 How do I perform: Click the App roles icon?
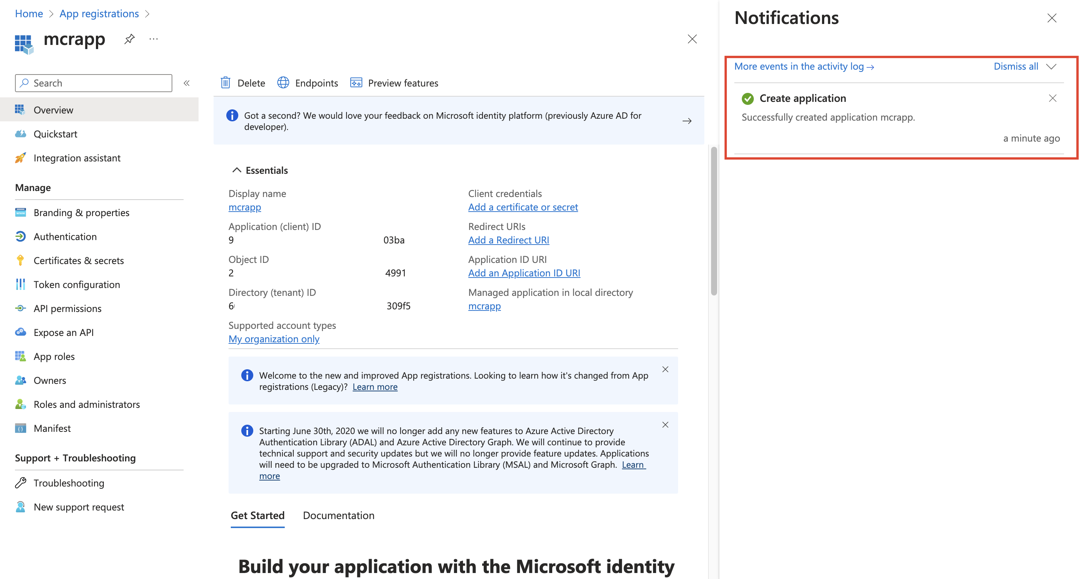point(20,356)
